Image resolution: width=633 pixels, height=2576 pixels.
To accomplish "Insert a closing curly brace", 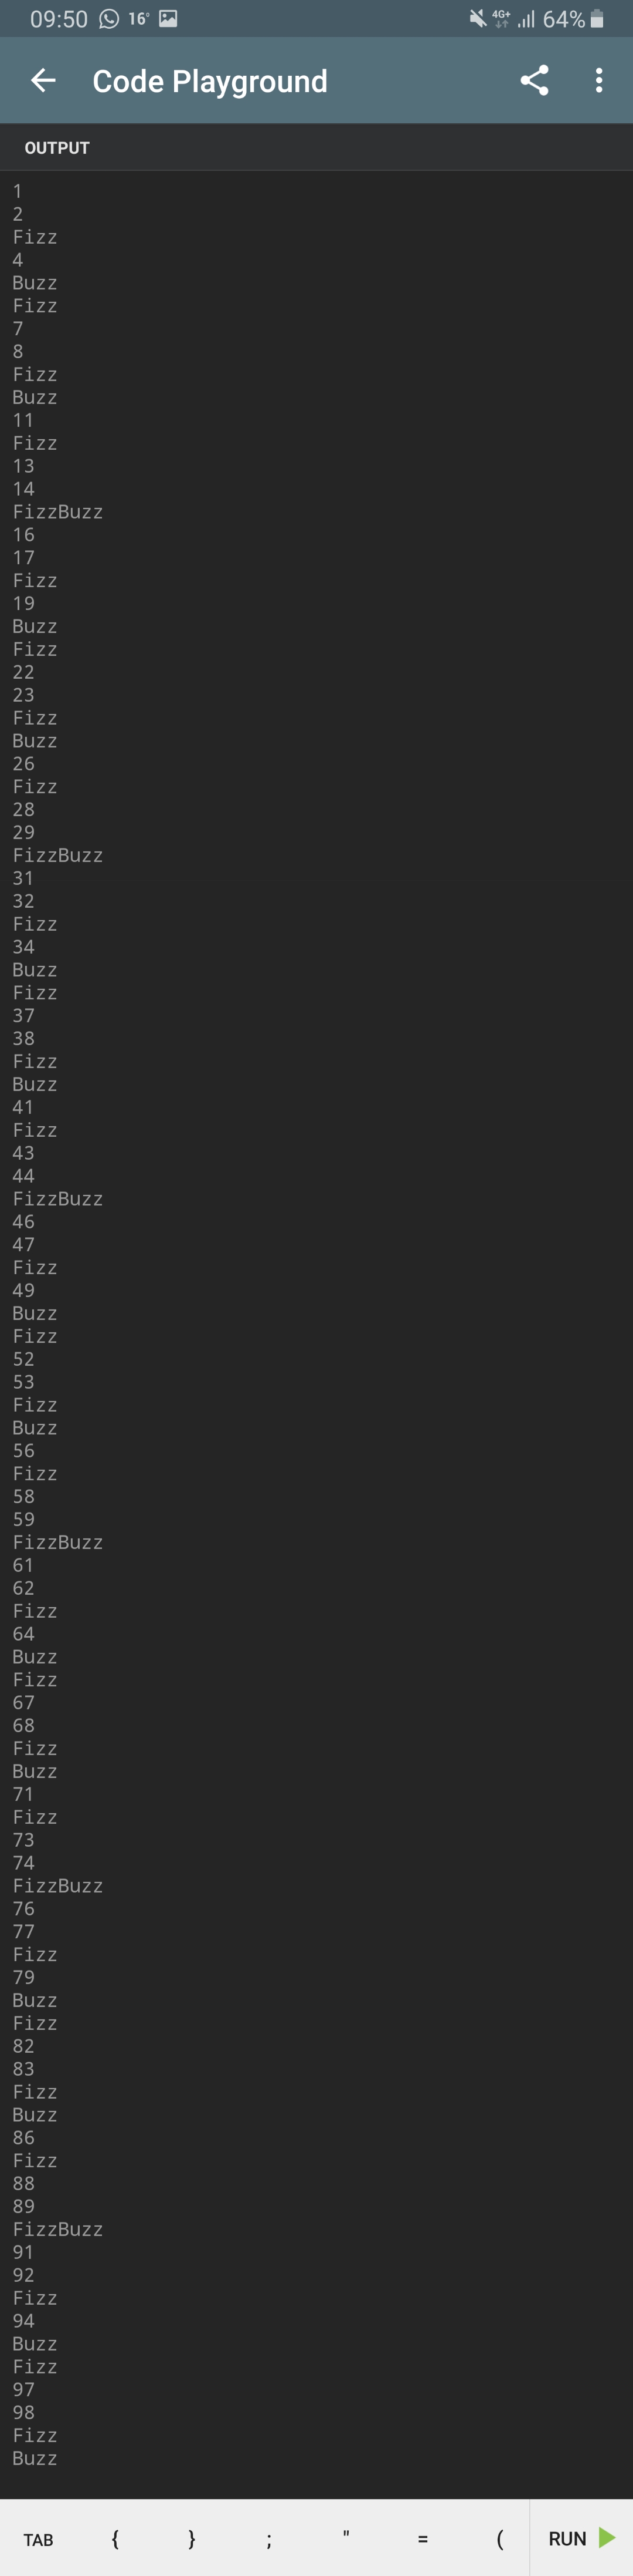I will click(192, 2538).
